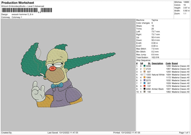Click the Height value '3.97 in'
This screenshot has width=191, height=135.
(x=187, y=8)
